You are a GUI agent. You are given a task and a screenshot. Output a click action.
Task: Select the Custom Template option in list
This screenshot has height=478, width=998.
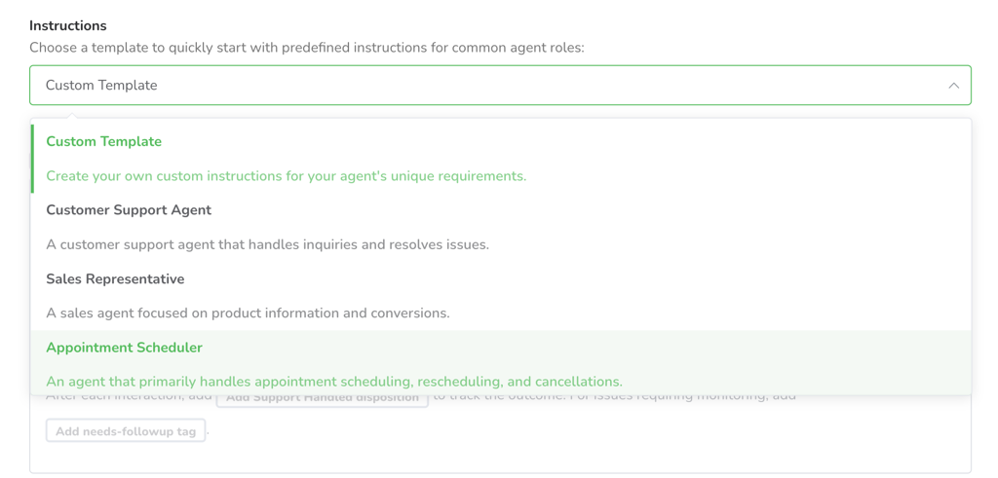(501, 159)
